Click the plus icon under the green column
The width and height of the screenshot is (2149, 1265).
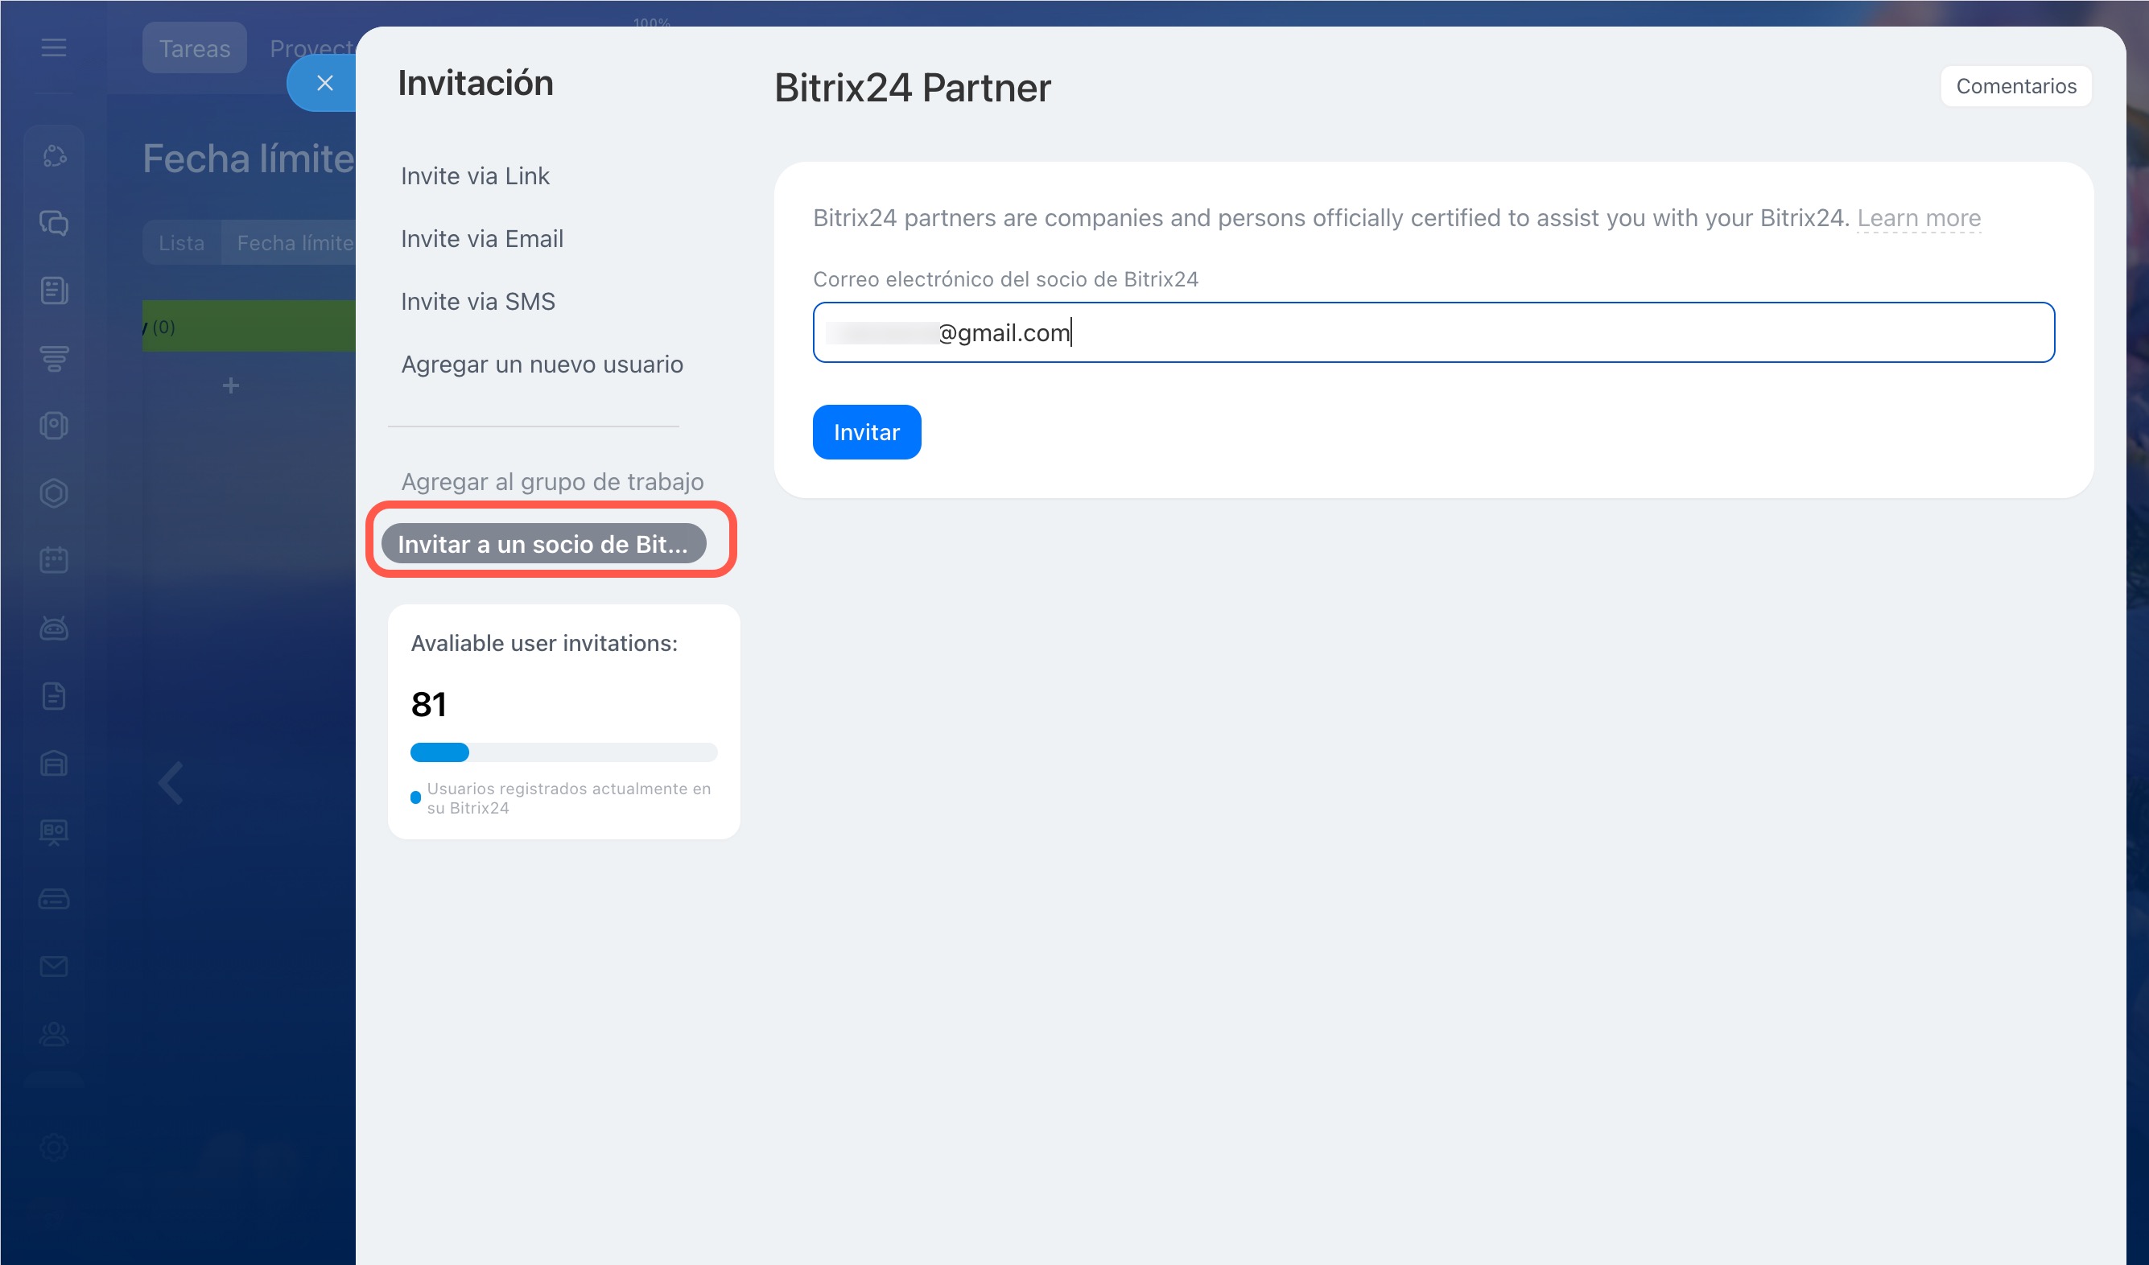click(x=230, y=386)
